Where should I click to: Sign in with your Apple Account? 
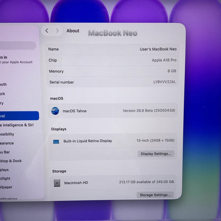pyautogui.click(x=16, y=59)
